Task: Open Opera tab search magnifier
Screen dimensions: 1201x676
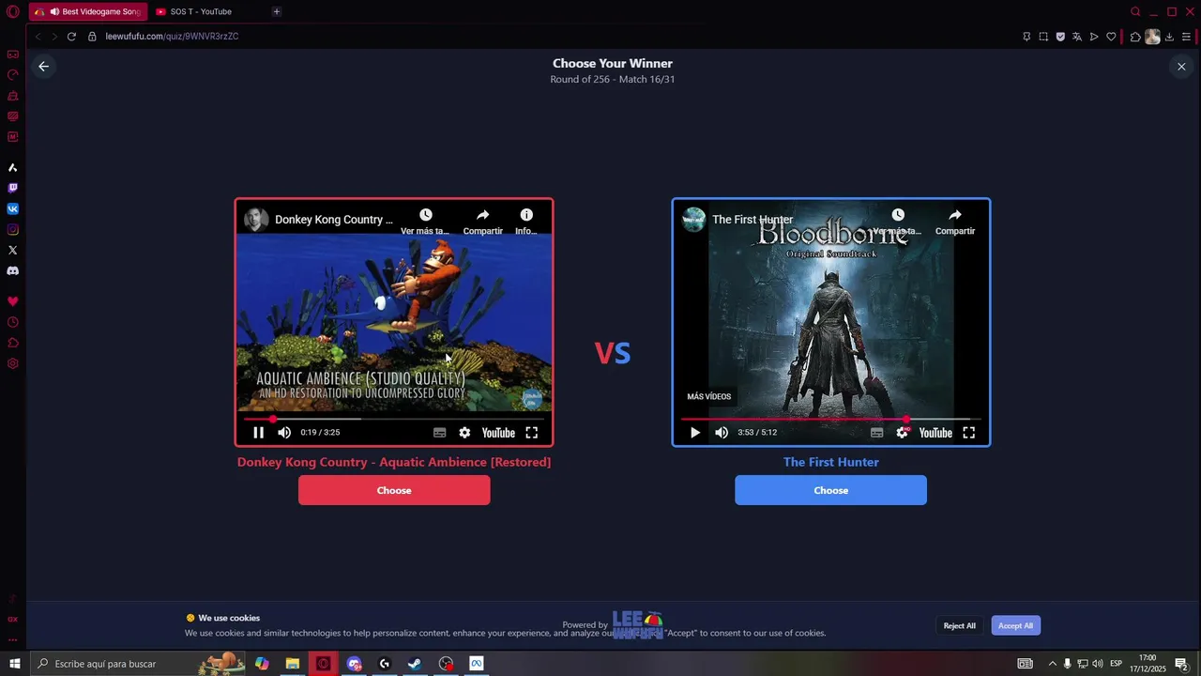Action: (x=1135, y=11)
